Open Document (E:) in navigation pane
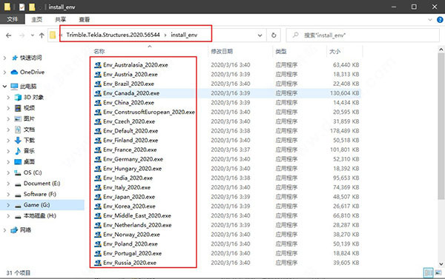 42,184
